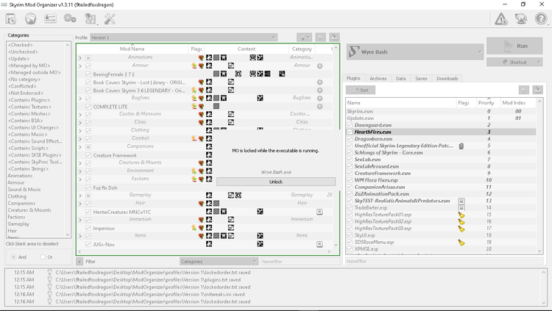The width and height of the screenshot is (552, 311).
Task: Click heart flag on Animations row
Action: (201, 57)
